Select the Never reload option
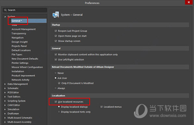 56,73
